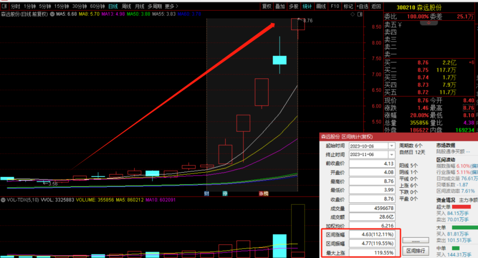
Task: Click the 买一 price 8.76 row
Action: 429,62
